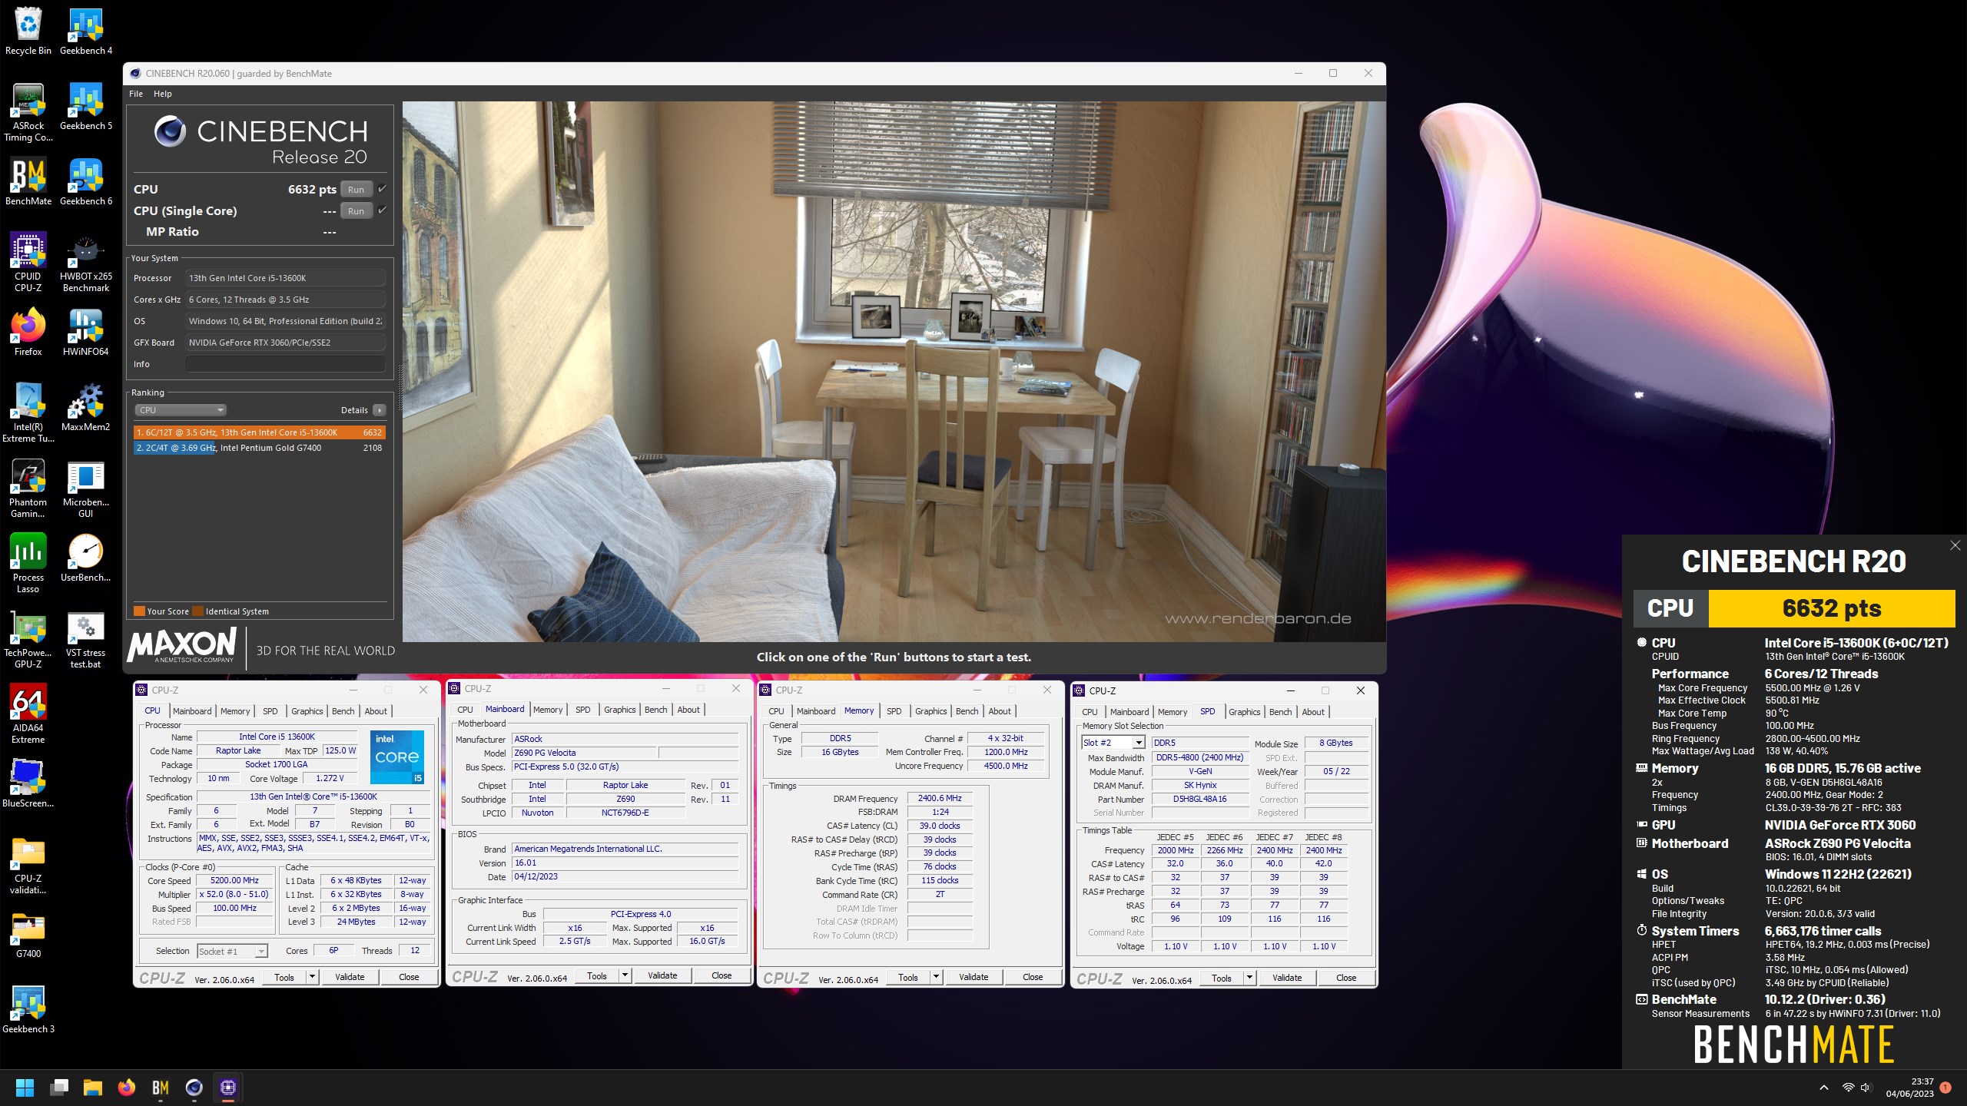Open the G7400 folder on desktop
The image size is (1967, 1106).
[28, 934]
